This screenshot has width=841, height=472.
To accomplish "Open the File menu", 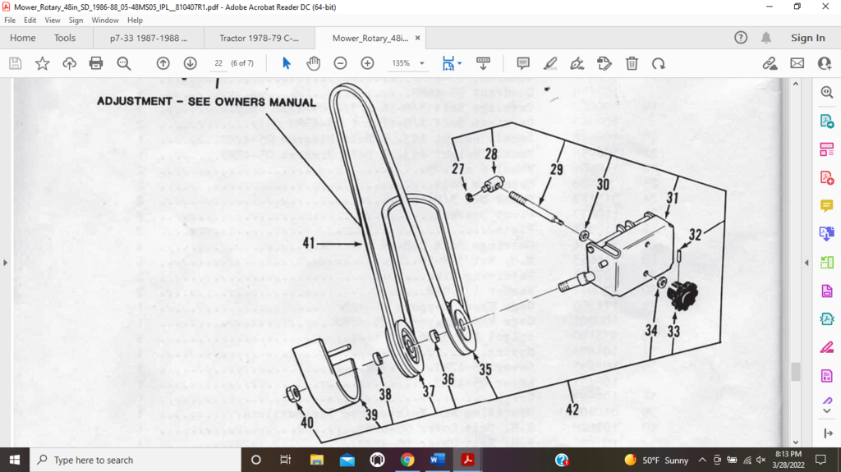I will point(10,21).
